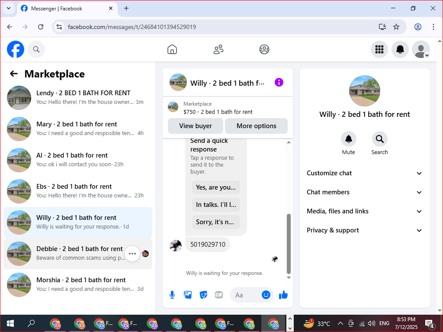Click the chat scrollbar thumb

click(289, 244)
